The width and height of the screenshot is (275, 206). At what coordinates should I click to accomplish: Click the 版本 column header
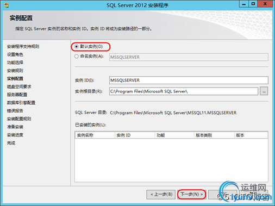coord(251,135)
